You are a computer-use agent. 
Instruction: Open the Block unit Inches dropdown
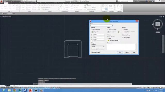click(x=98, y=46)
